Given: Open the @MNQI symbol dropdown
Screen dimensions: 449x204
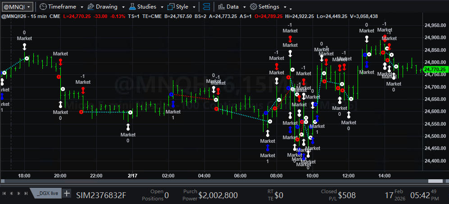Looking at the screenshot, I should [17, 7].
